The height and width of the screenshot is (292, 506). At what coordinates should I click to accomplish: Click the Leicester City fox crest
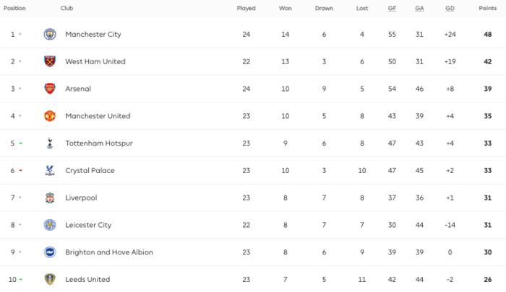[x=50, y=225]
